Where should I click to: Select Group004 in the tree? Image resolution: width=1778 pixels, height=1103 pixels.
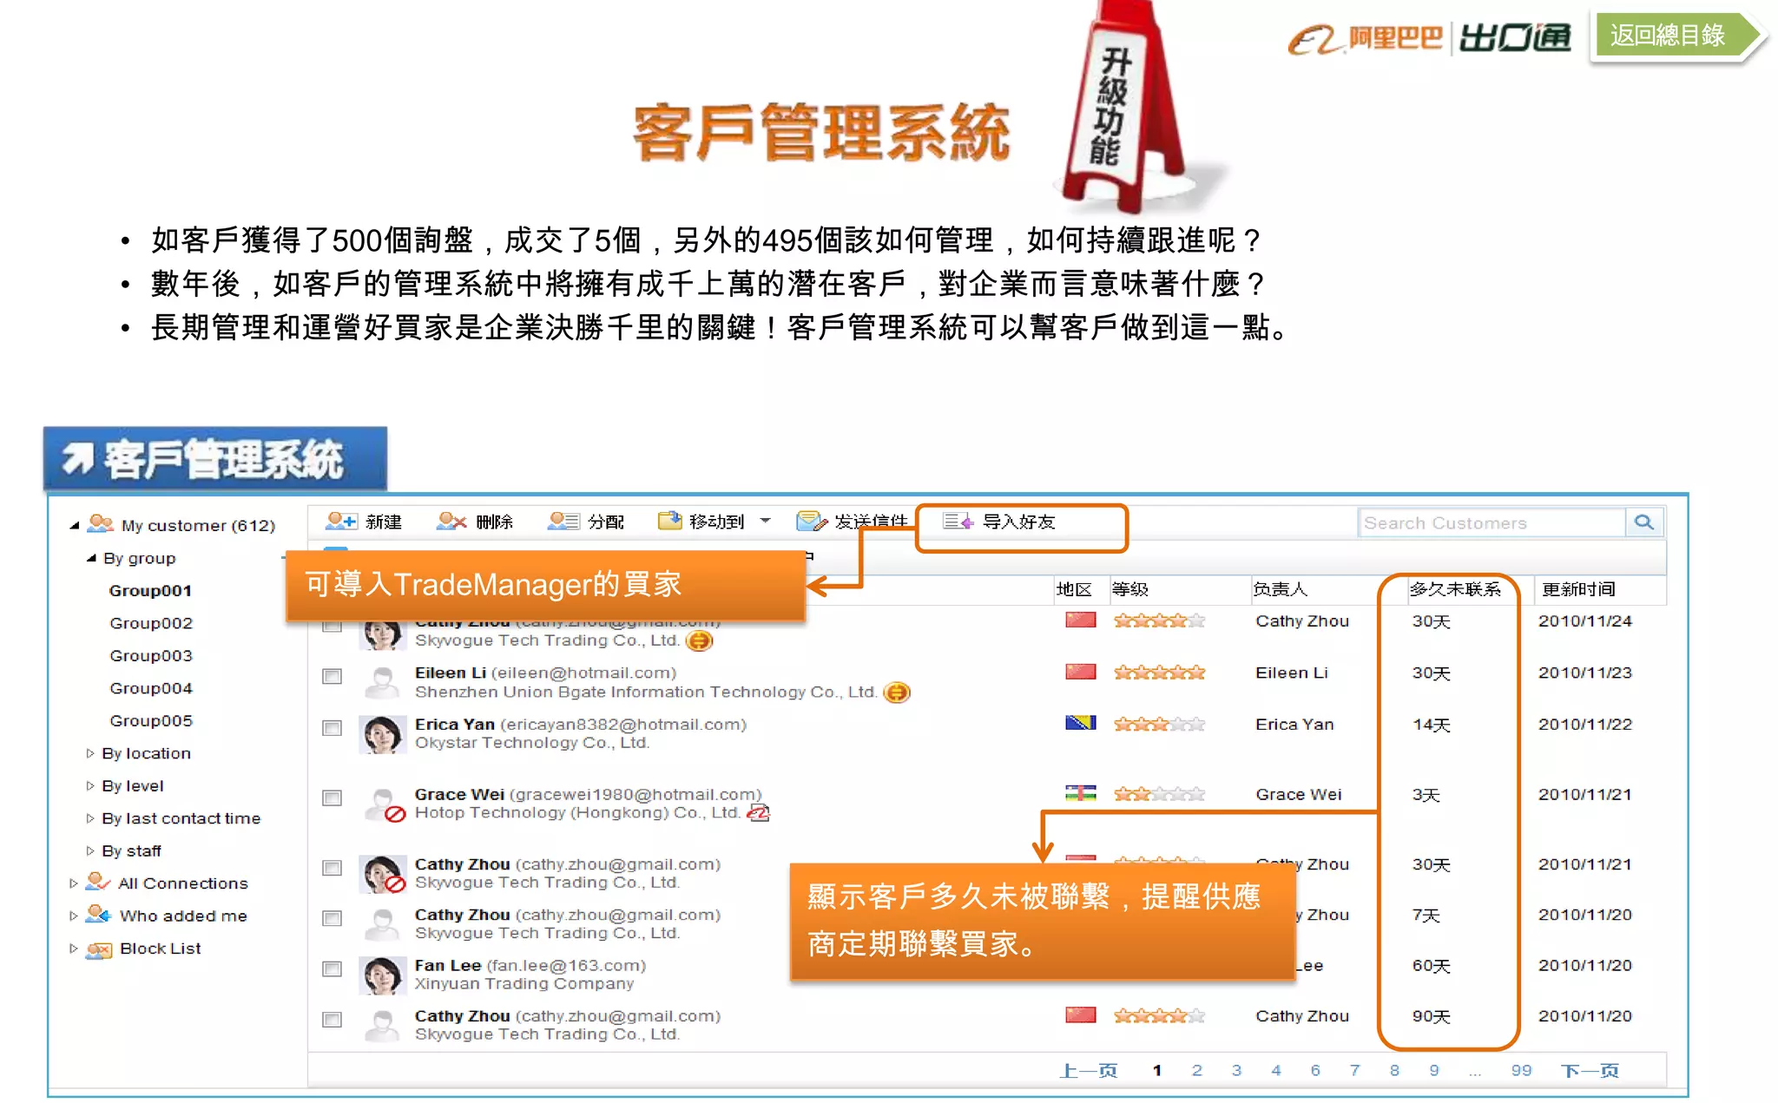[151, 688]
